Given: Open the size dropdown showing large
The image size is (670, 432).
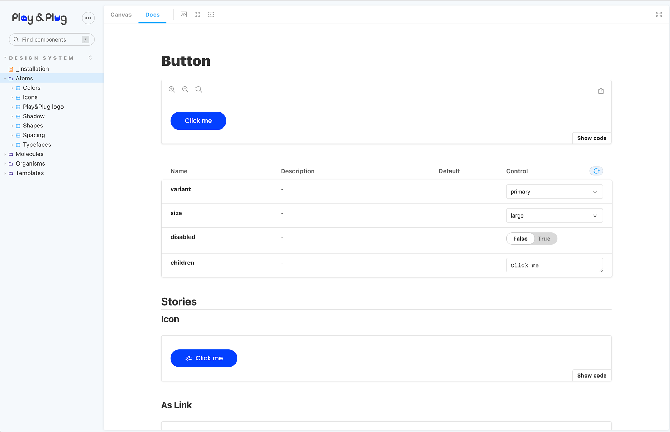Looking at the screenshot, I should point(554,216).
